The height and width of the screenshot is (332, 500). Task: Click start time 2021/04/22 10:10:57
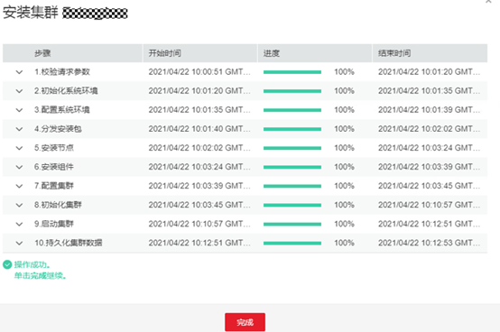point(199,224)
